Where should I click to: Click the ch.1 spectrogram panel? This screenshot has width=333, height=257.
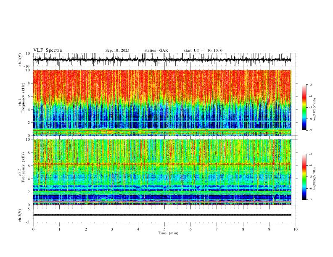click(162, 102)
